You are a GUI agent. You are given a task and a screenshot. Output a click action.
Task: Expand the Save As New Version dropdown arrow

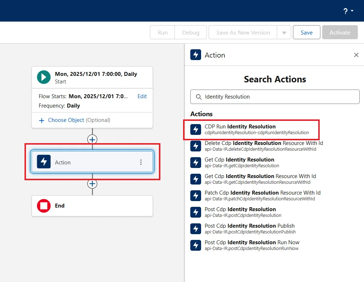point(284,32)
